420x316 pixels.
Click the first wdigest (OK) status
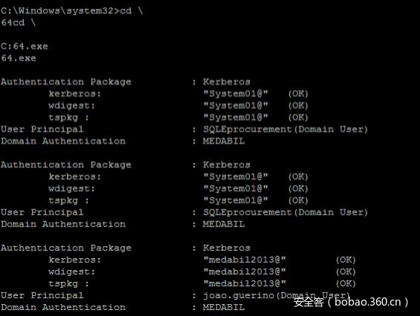point(298,105)
